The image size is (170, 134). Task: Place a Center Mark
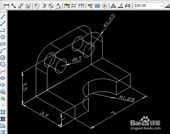click(104, 6)
